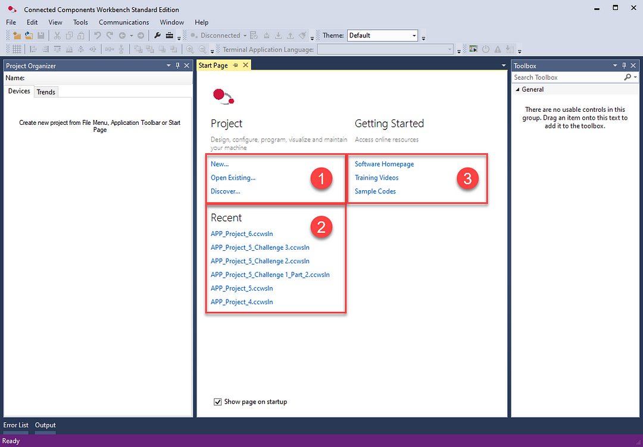
Task: Toggle the pin on Start Page tab
Action: 235,65
